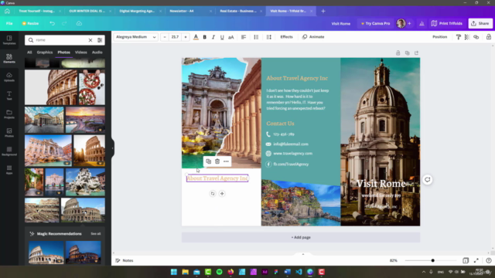
Task: Click the copy style paint roller icon
Action: 459,37
